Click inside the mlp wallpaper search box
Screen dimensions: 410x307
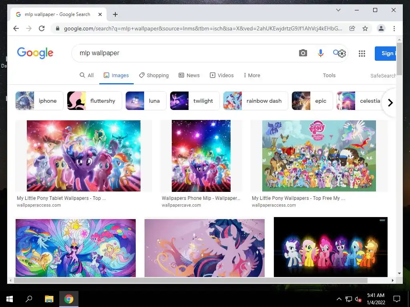(x=183, y=53)
